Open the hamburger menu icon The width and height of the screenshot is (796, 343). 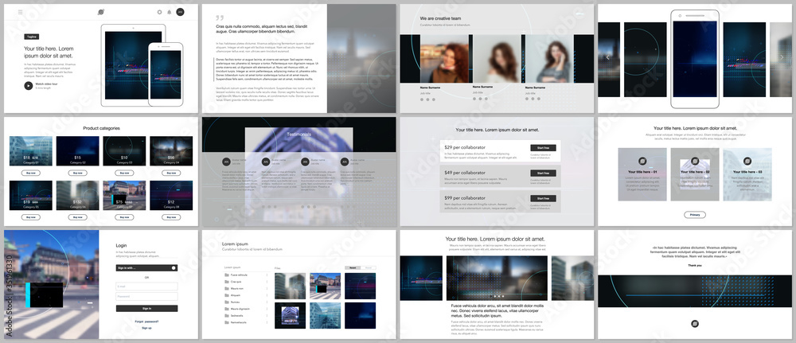pos(21,12)
